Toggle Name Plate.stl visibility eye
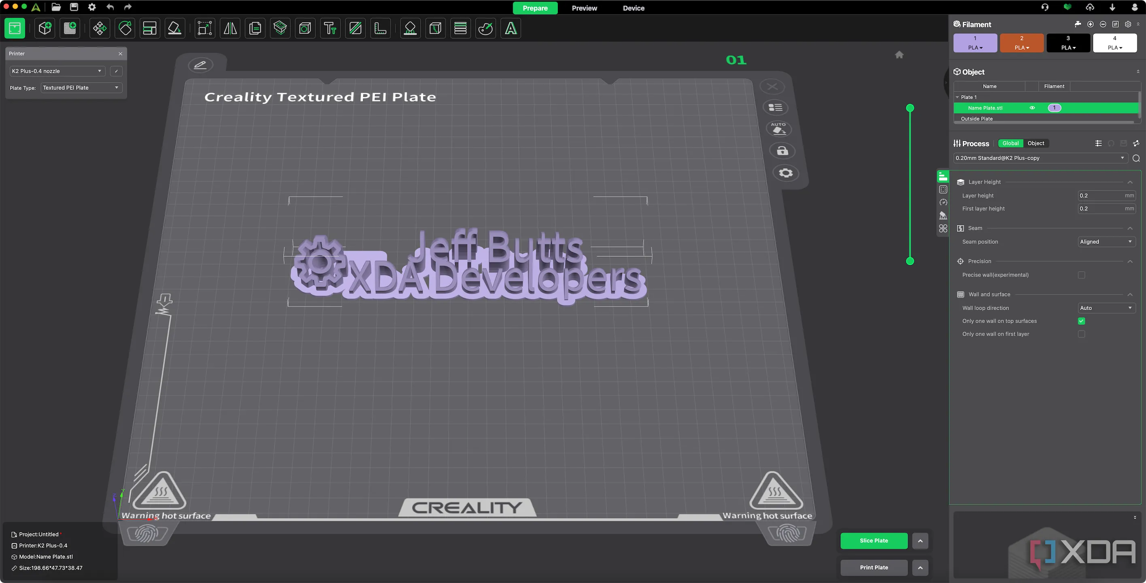 [1032, 108]
